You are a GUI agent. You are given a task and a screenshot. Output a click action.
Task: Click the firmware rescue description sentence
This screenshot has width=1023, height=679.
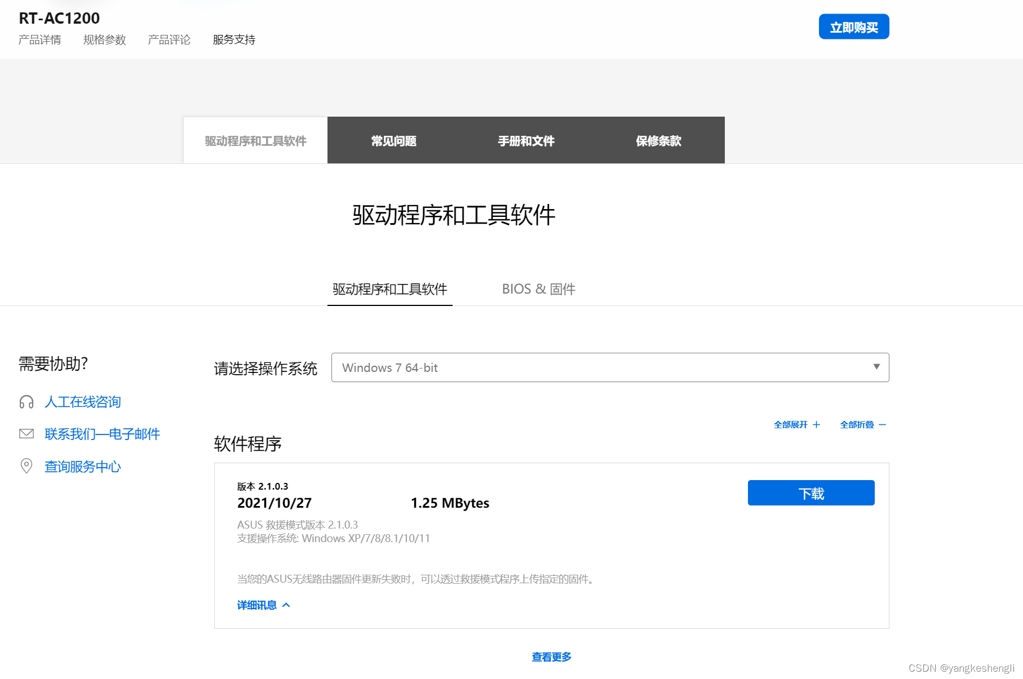click(417, 579)
